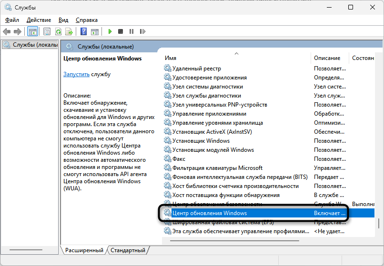Click gear icon beside Установщик Windows
The height and width of the screenshot is (266, 384).
(168, 141)
